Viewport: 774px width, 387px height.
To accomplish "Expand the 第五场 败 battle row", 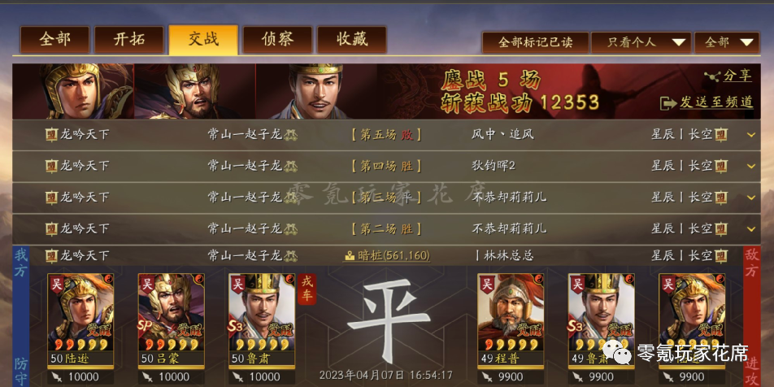I will point(751,135).
